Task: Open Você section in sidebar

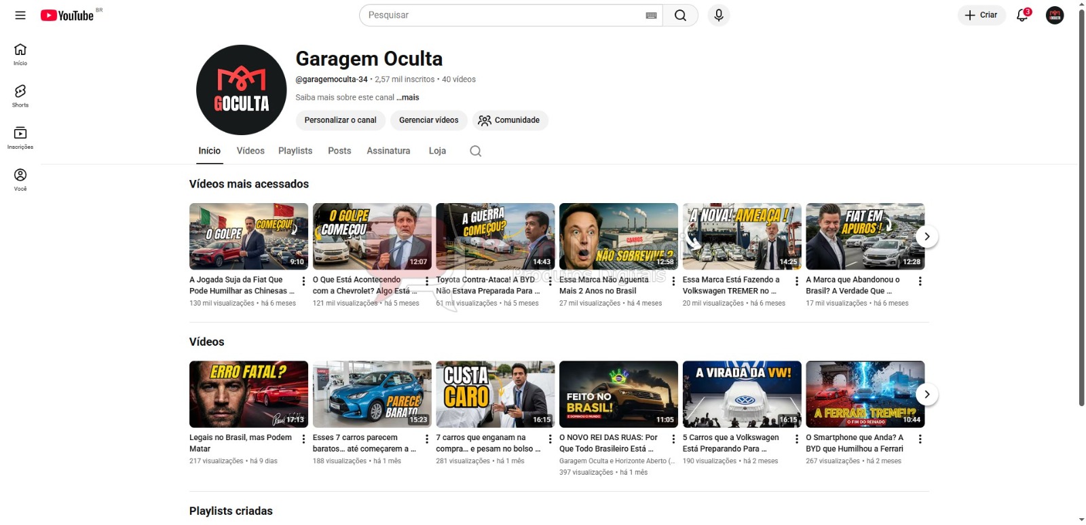Action: click(x=20, y=180)
